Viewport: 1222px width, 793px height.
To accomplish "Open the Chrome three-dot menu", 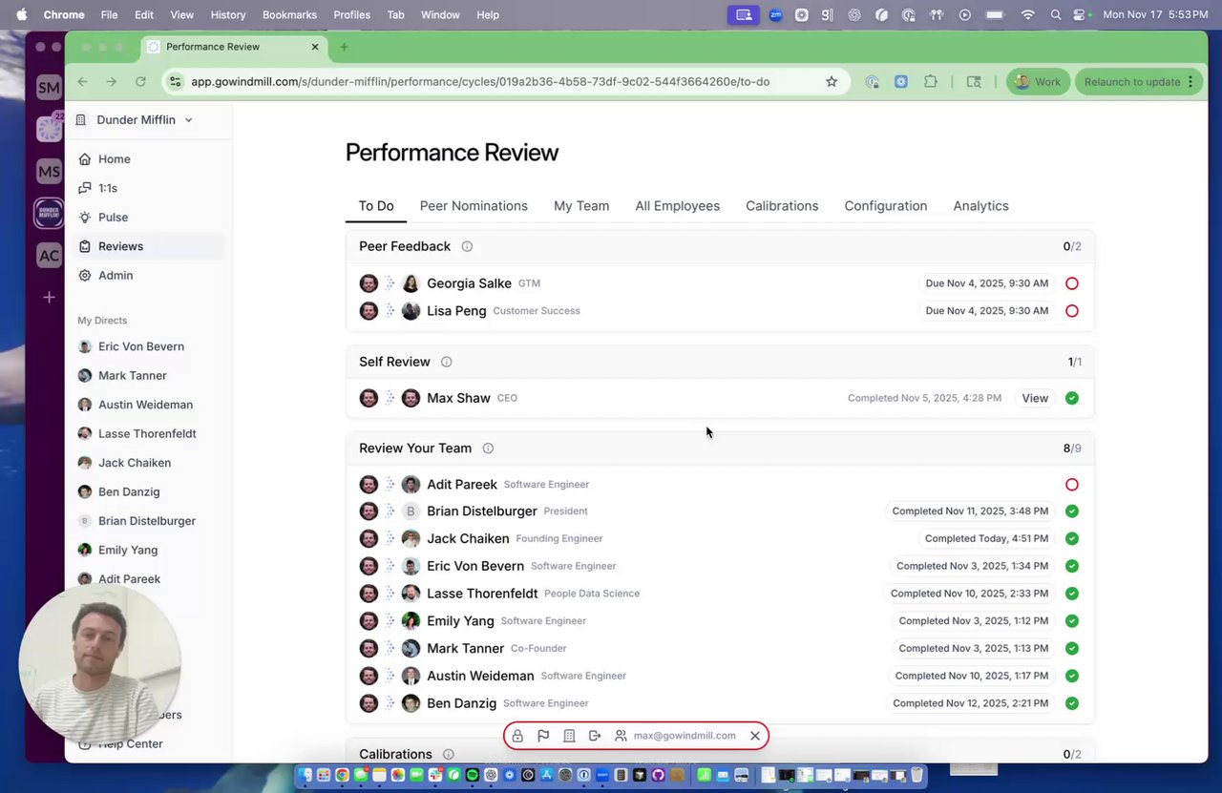I will (x=1190, y=82).
